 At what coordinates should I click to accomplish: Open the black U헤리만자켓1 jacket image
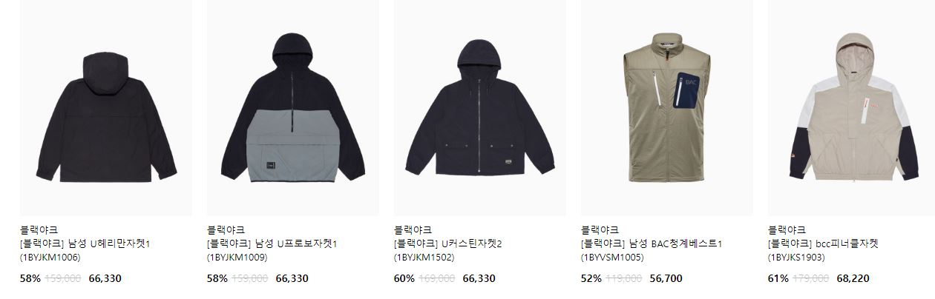click(x=105, y=108)
